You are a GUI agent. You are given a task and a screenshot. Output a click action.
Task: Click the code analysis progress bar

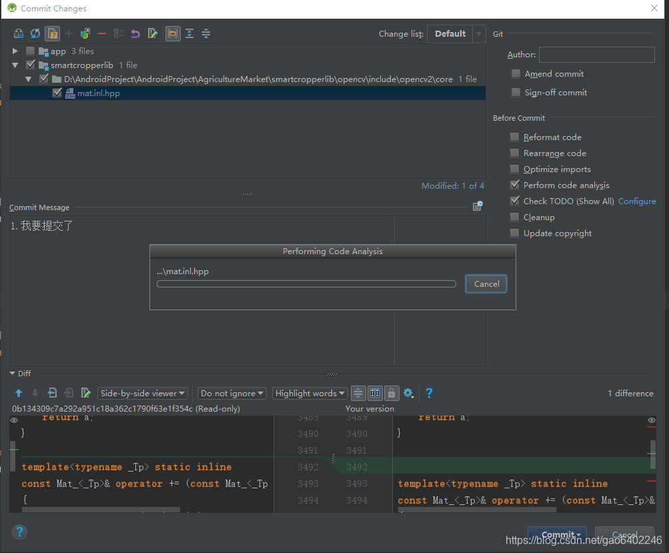tap(306, 284)
